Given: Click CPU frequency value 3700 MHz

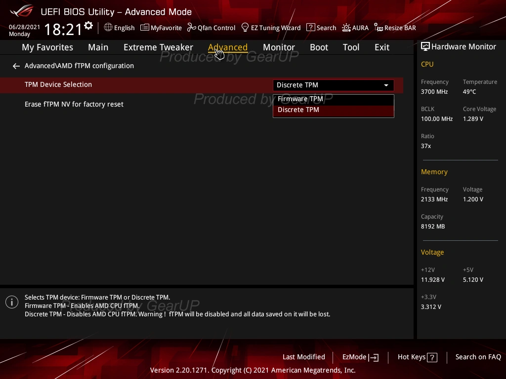Looking at the screenshot, I should click(434, 92).
